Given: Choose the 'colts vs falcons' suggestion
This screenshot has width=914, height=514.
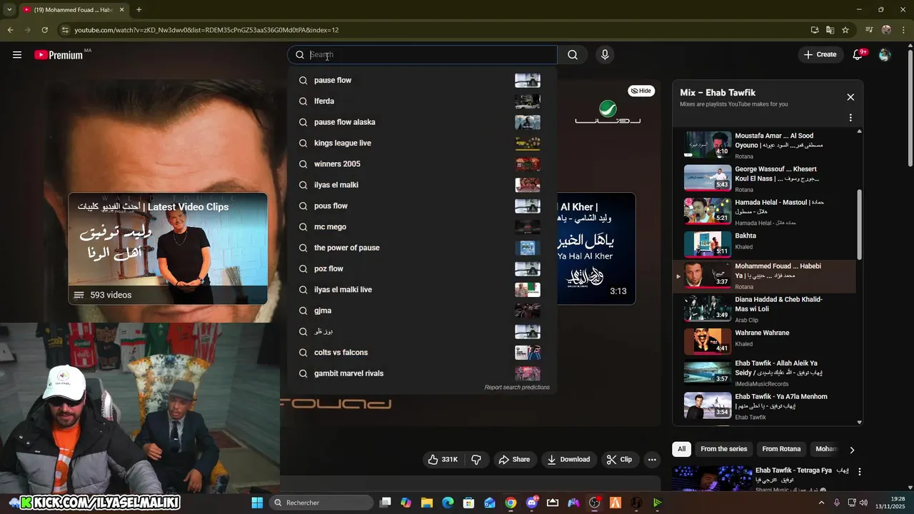Looking at the screenshot, I should (421, 353).
